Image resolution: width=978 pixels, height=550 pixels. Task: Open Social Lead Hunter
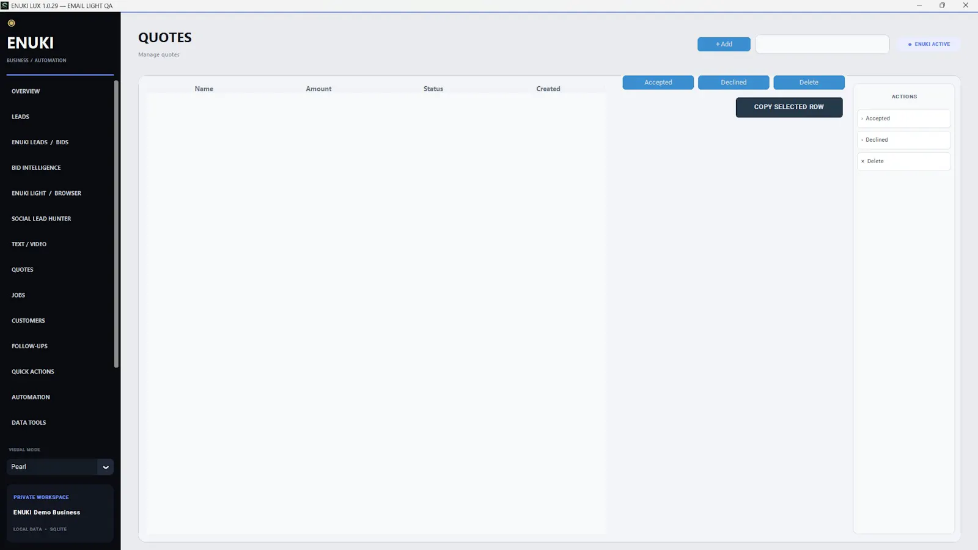click(x=41, y=219)
